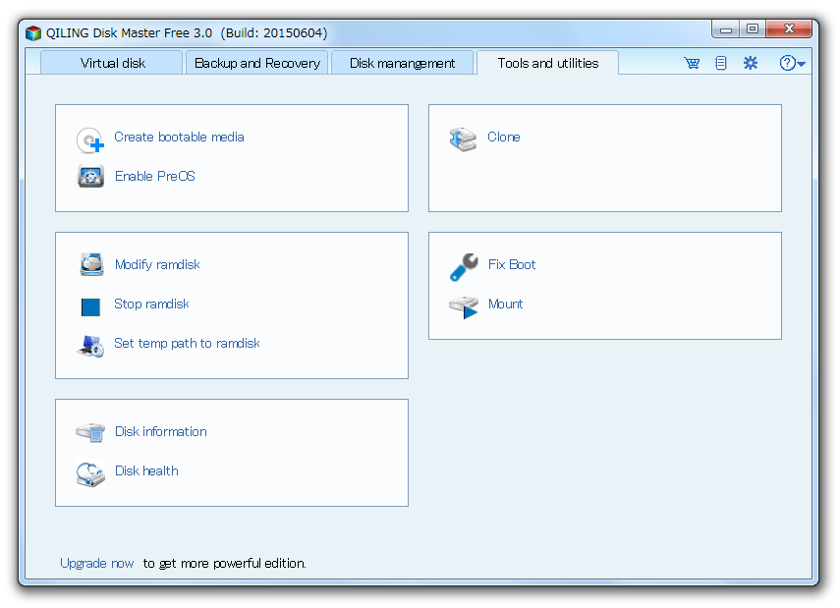Click the Fix Boot wrench icon
This screenshot has width=840, height=608.
(x=464, y=267)
